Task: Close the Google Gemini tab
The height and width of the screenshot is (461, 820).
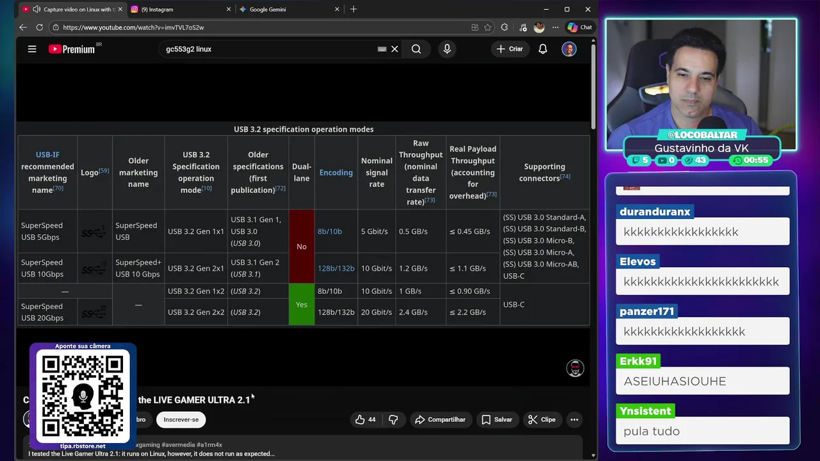Action: (338, 9)
